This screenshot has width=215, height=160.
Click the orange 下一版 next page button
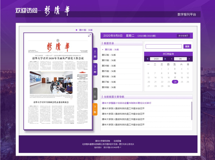pyautogui.click(x=95, y=109)
